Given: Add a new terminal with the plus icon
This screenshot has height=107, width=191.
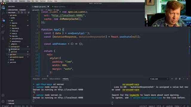Looking at the screenshot, I should click(x=172, y=79).
